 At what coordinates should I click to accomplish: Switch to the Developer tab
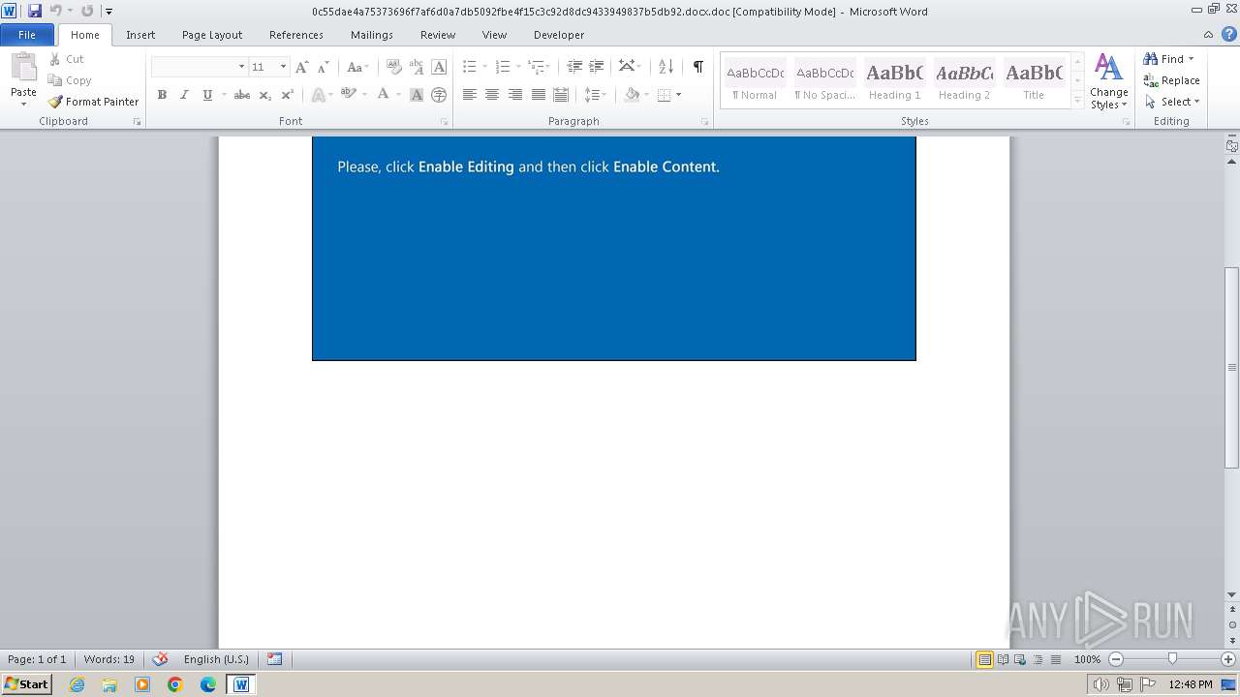(559, 35)
